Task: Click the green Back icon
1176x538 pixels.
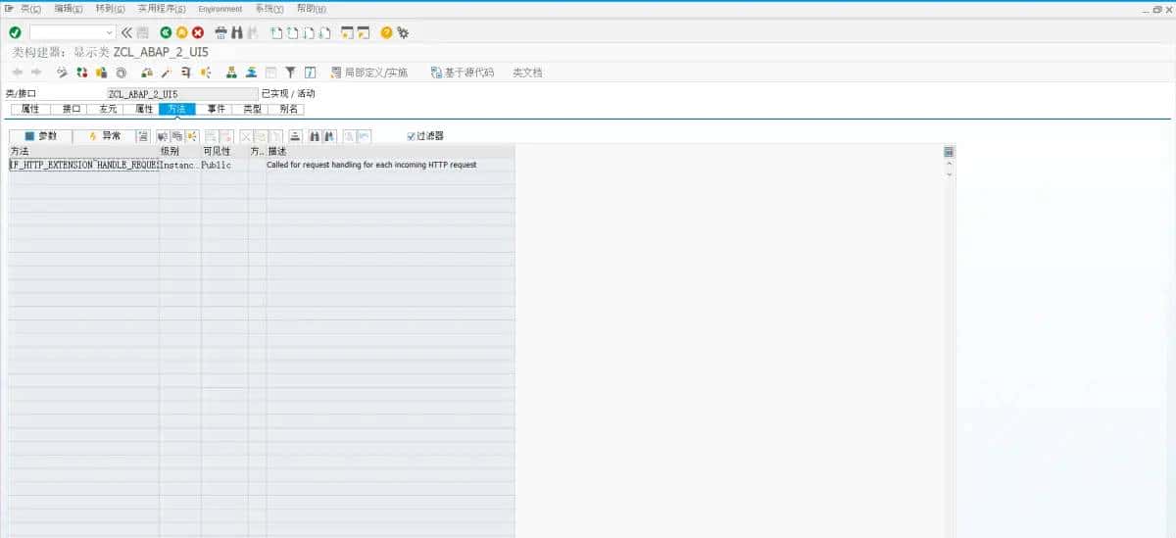Action: (x=166, y=32)
